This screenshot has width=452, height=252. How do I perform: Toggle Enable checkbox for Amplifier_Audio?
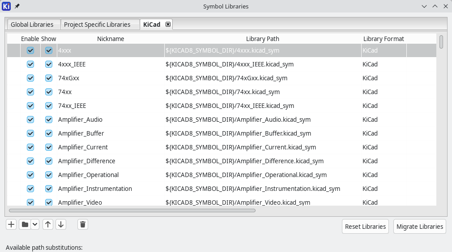(30, 120)
